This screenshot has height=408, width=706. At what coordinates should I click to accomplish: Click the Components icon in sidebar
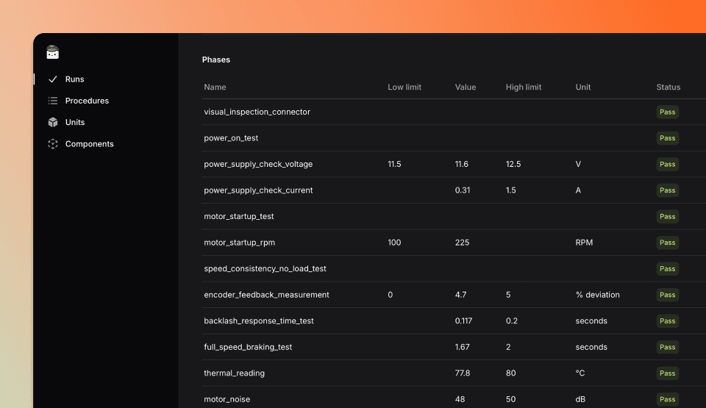[53, 144]
